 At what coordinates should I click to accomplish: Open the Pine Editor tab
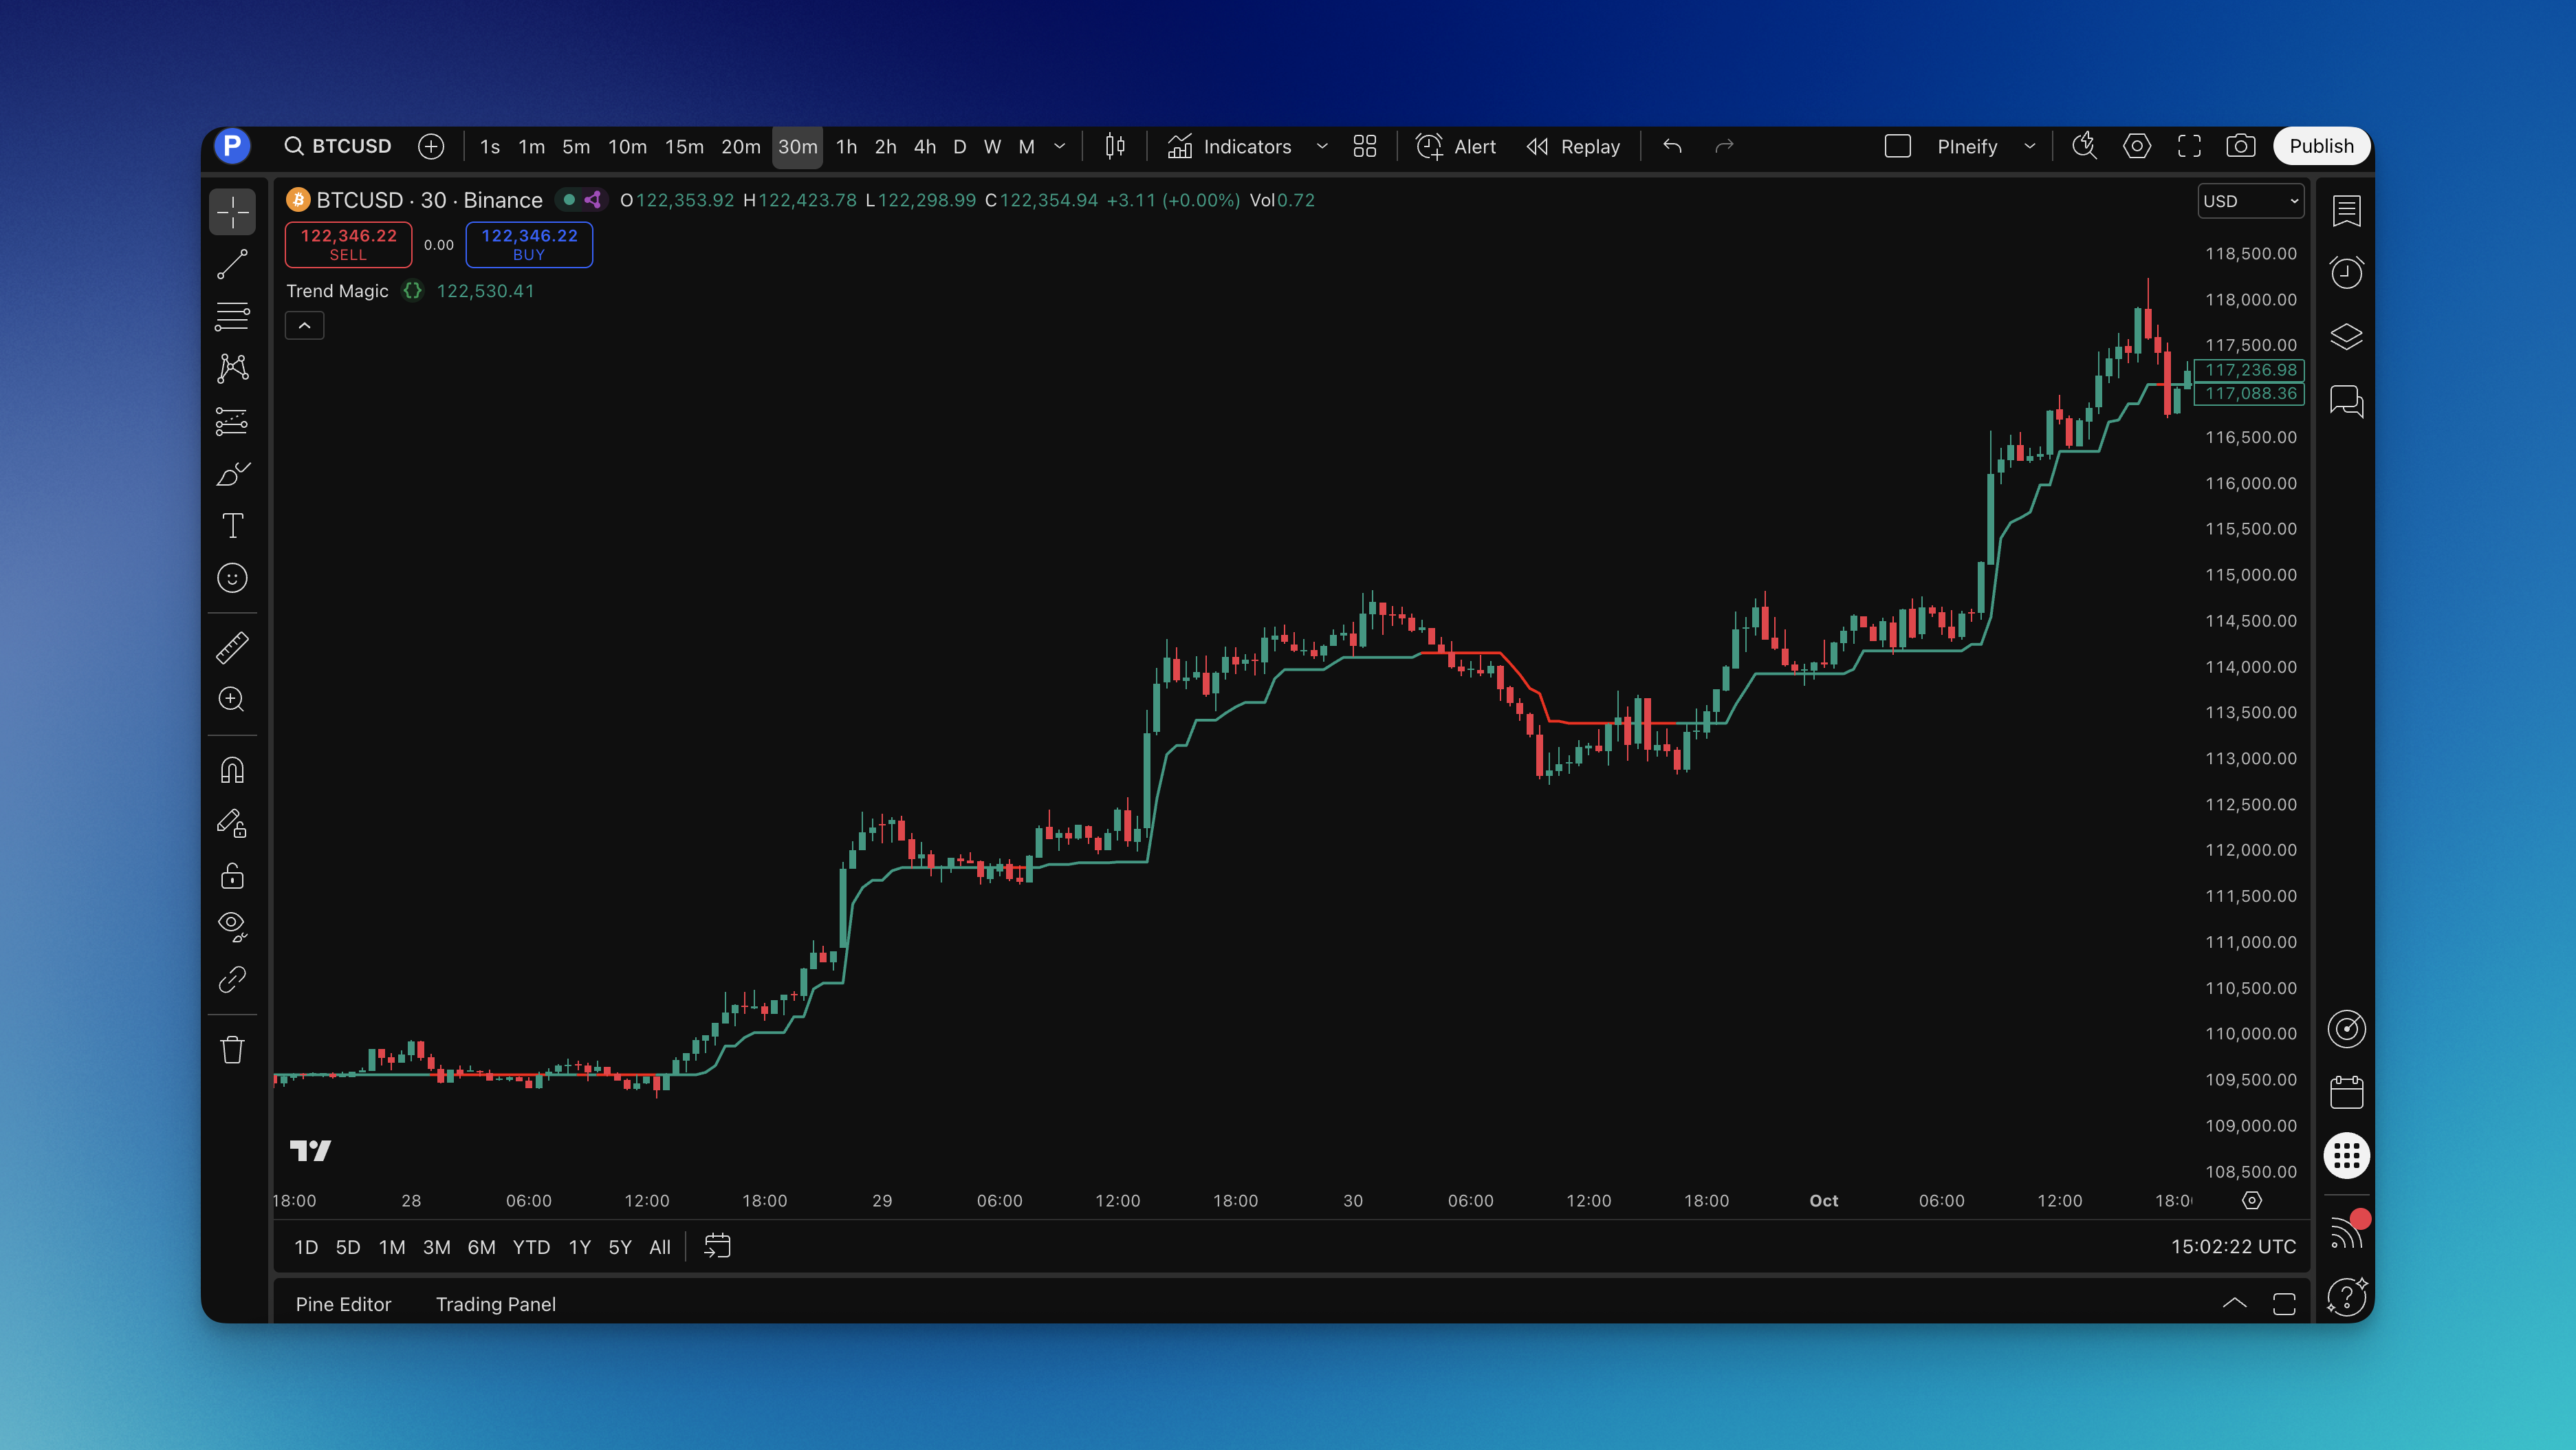point(343,1304)
